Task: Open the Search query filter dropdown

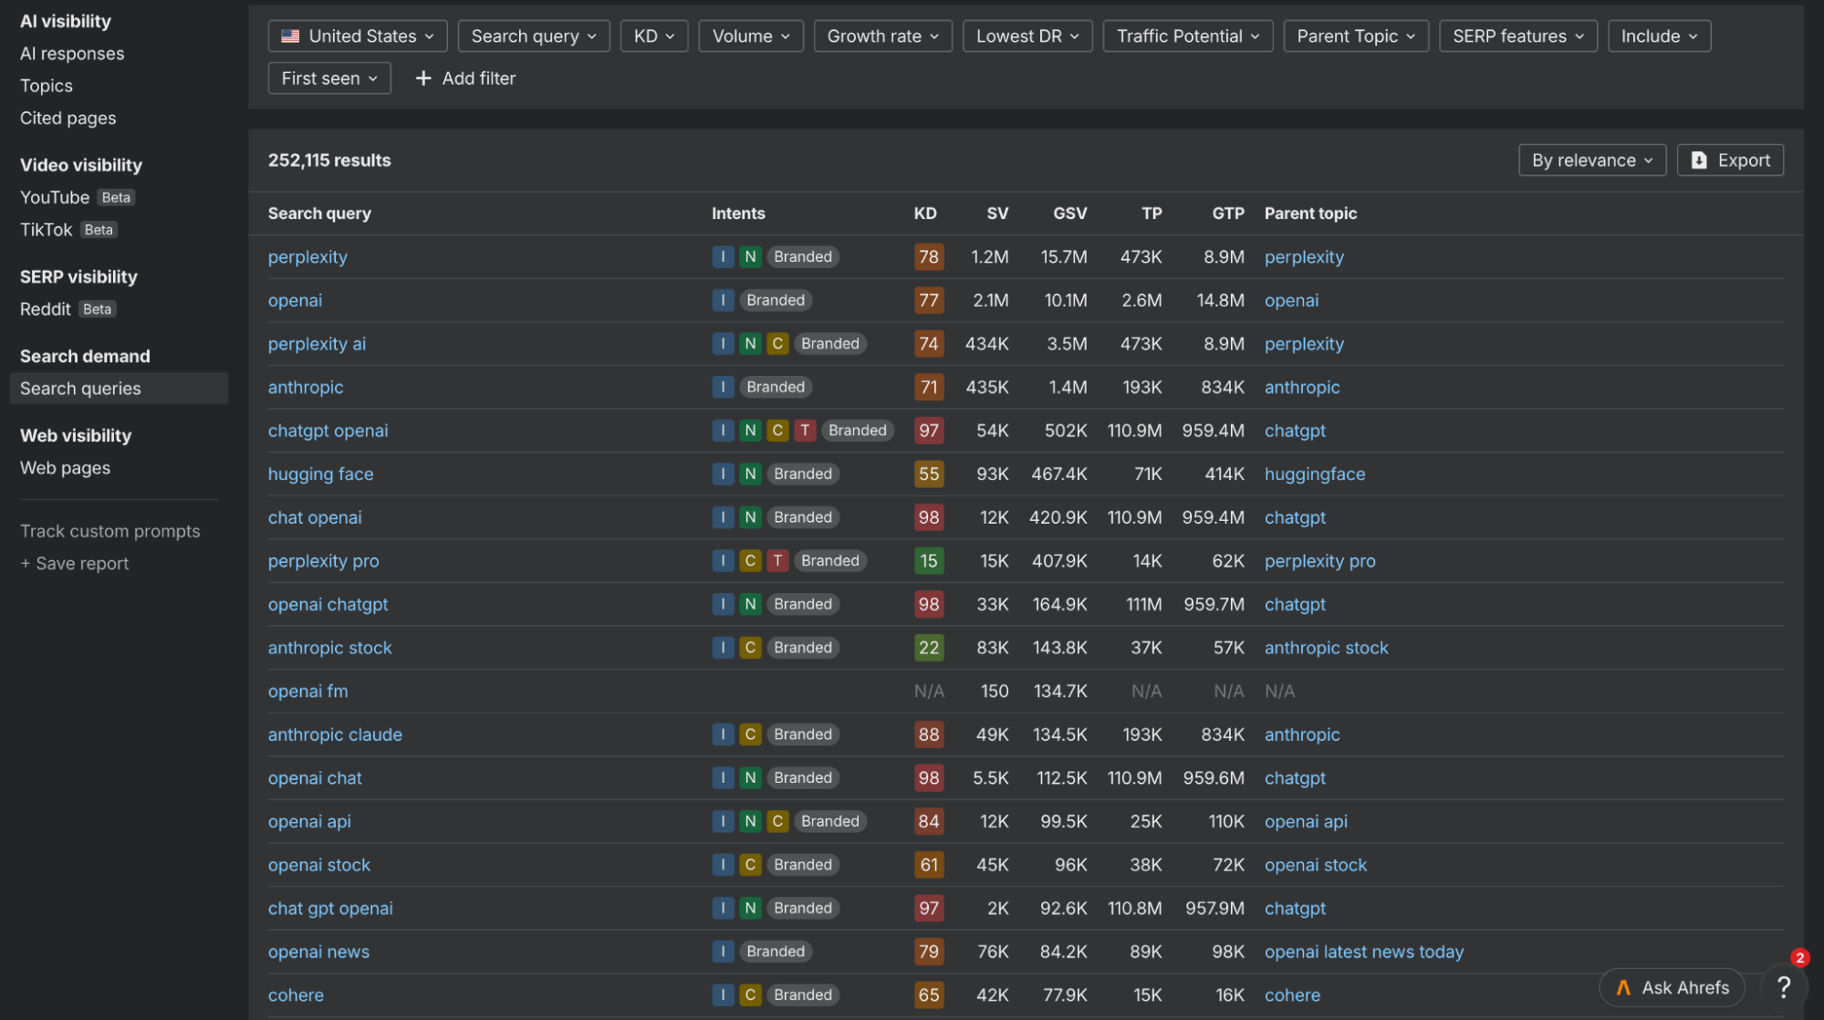Action: 534,36
